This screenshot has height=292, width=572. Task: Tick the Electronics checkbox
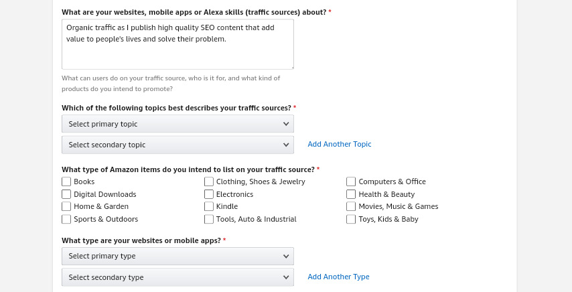pos(209,194)
